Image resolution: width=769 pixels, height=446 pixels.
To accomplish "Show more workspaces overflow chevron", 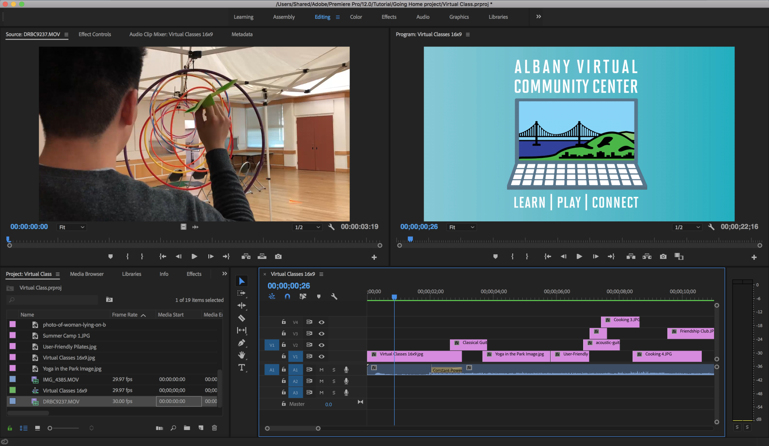I will coord(539,16).
